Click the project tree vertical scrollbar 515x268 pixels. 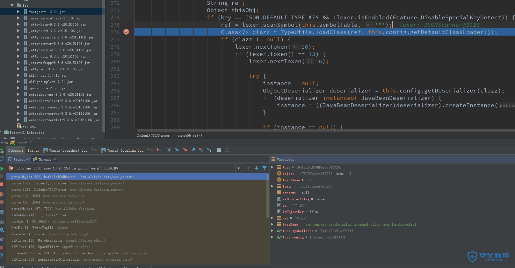coord(103,66)
